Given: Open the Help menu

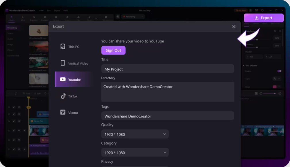Looking at the screenshot, I should (66, 11).
